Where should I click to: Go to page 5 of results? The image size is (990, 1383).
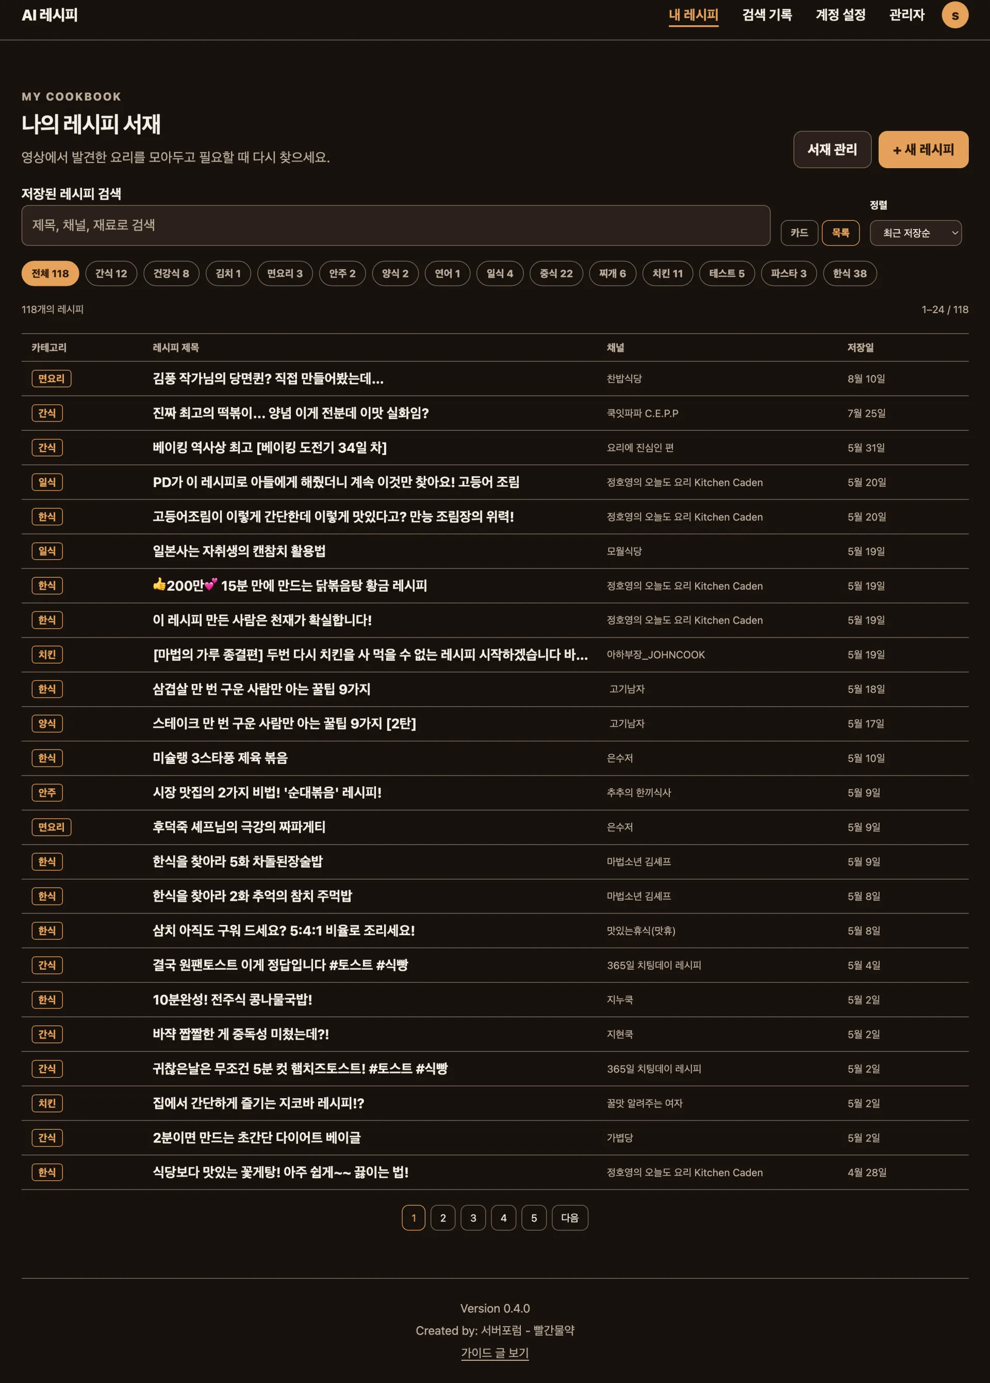[534, 1218]
